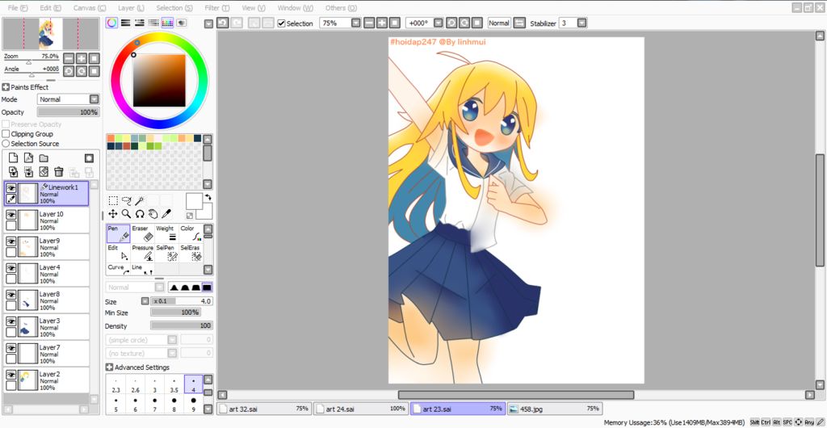Select the Pressure tool
Viewport: 827px width, 428px height.
tap(142, 253)
